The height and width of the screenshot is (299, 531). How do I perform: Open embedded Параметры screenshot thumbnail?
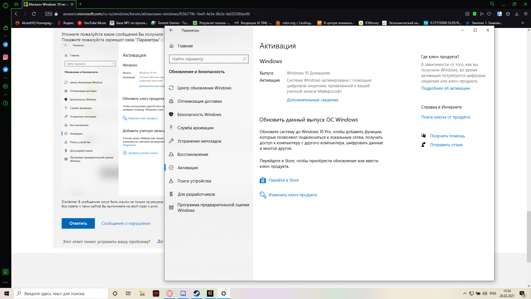113,119
